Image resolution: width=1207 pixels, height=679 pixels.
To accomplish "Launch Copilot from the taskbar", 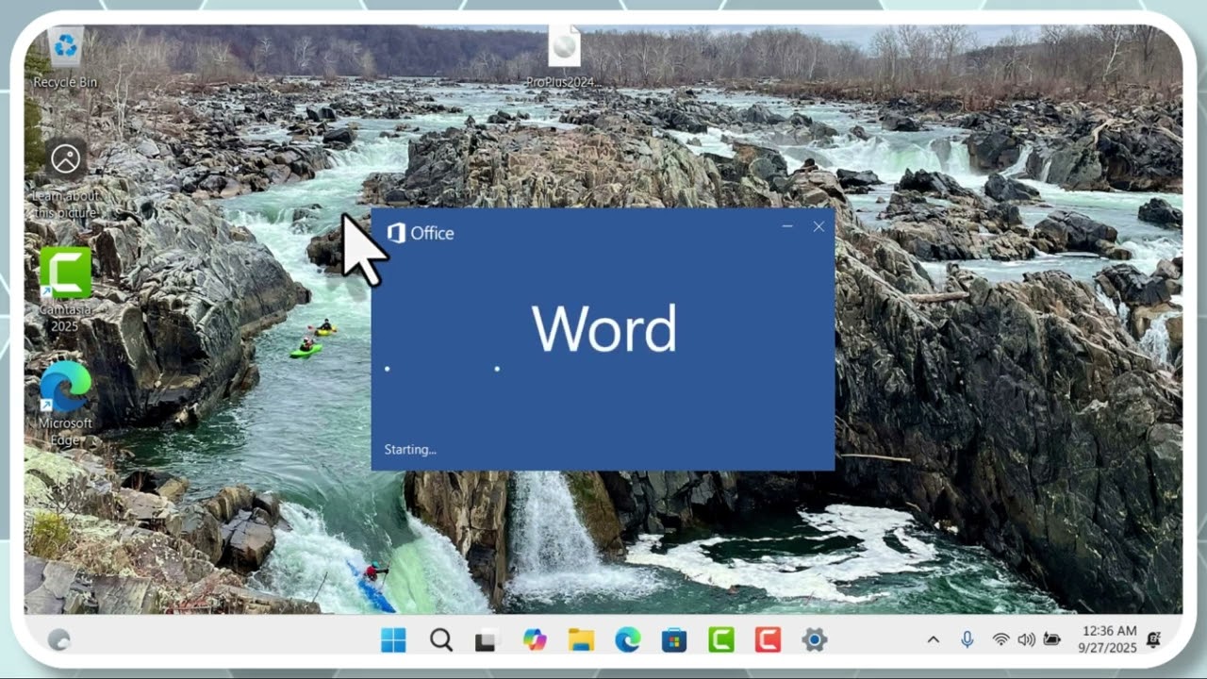I will point(535,640).
